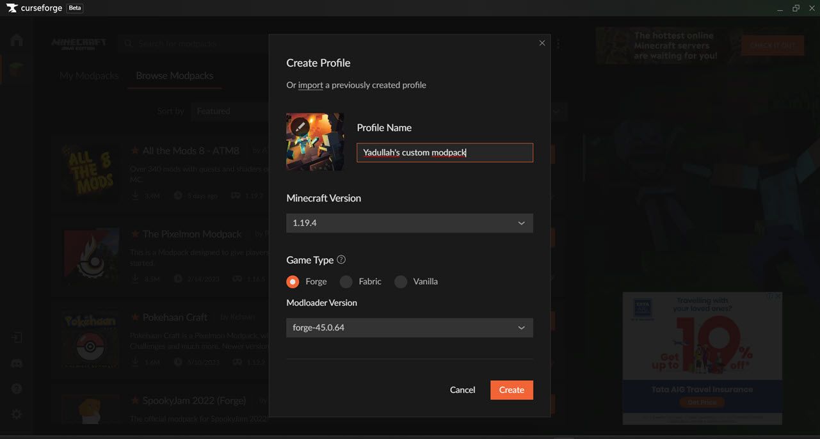This screenshot has height=439, width=820.
Task: Minimize the CurseForge window
Action: [780, 9]
